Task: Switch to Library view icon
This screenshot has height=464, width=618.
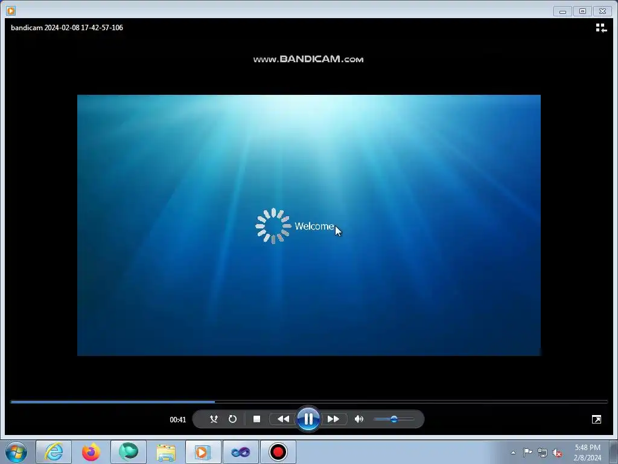Action: click(x=601, y=28)
